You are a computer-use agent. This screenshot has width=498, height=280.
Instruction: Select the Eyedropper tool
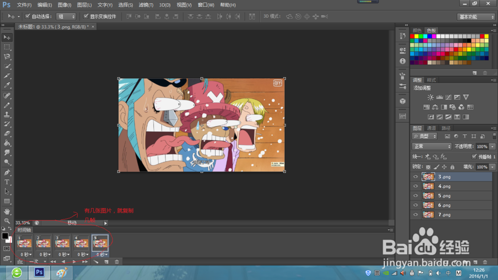pos(7,85)
